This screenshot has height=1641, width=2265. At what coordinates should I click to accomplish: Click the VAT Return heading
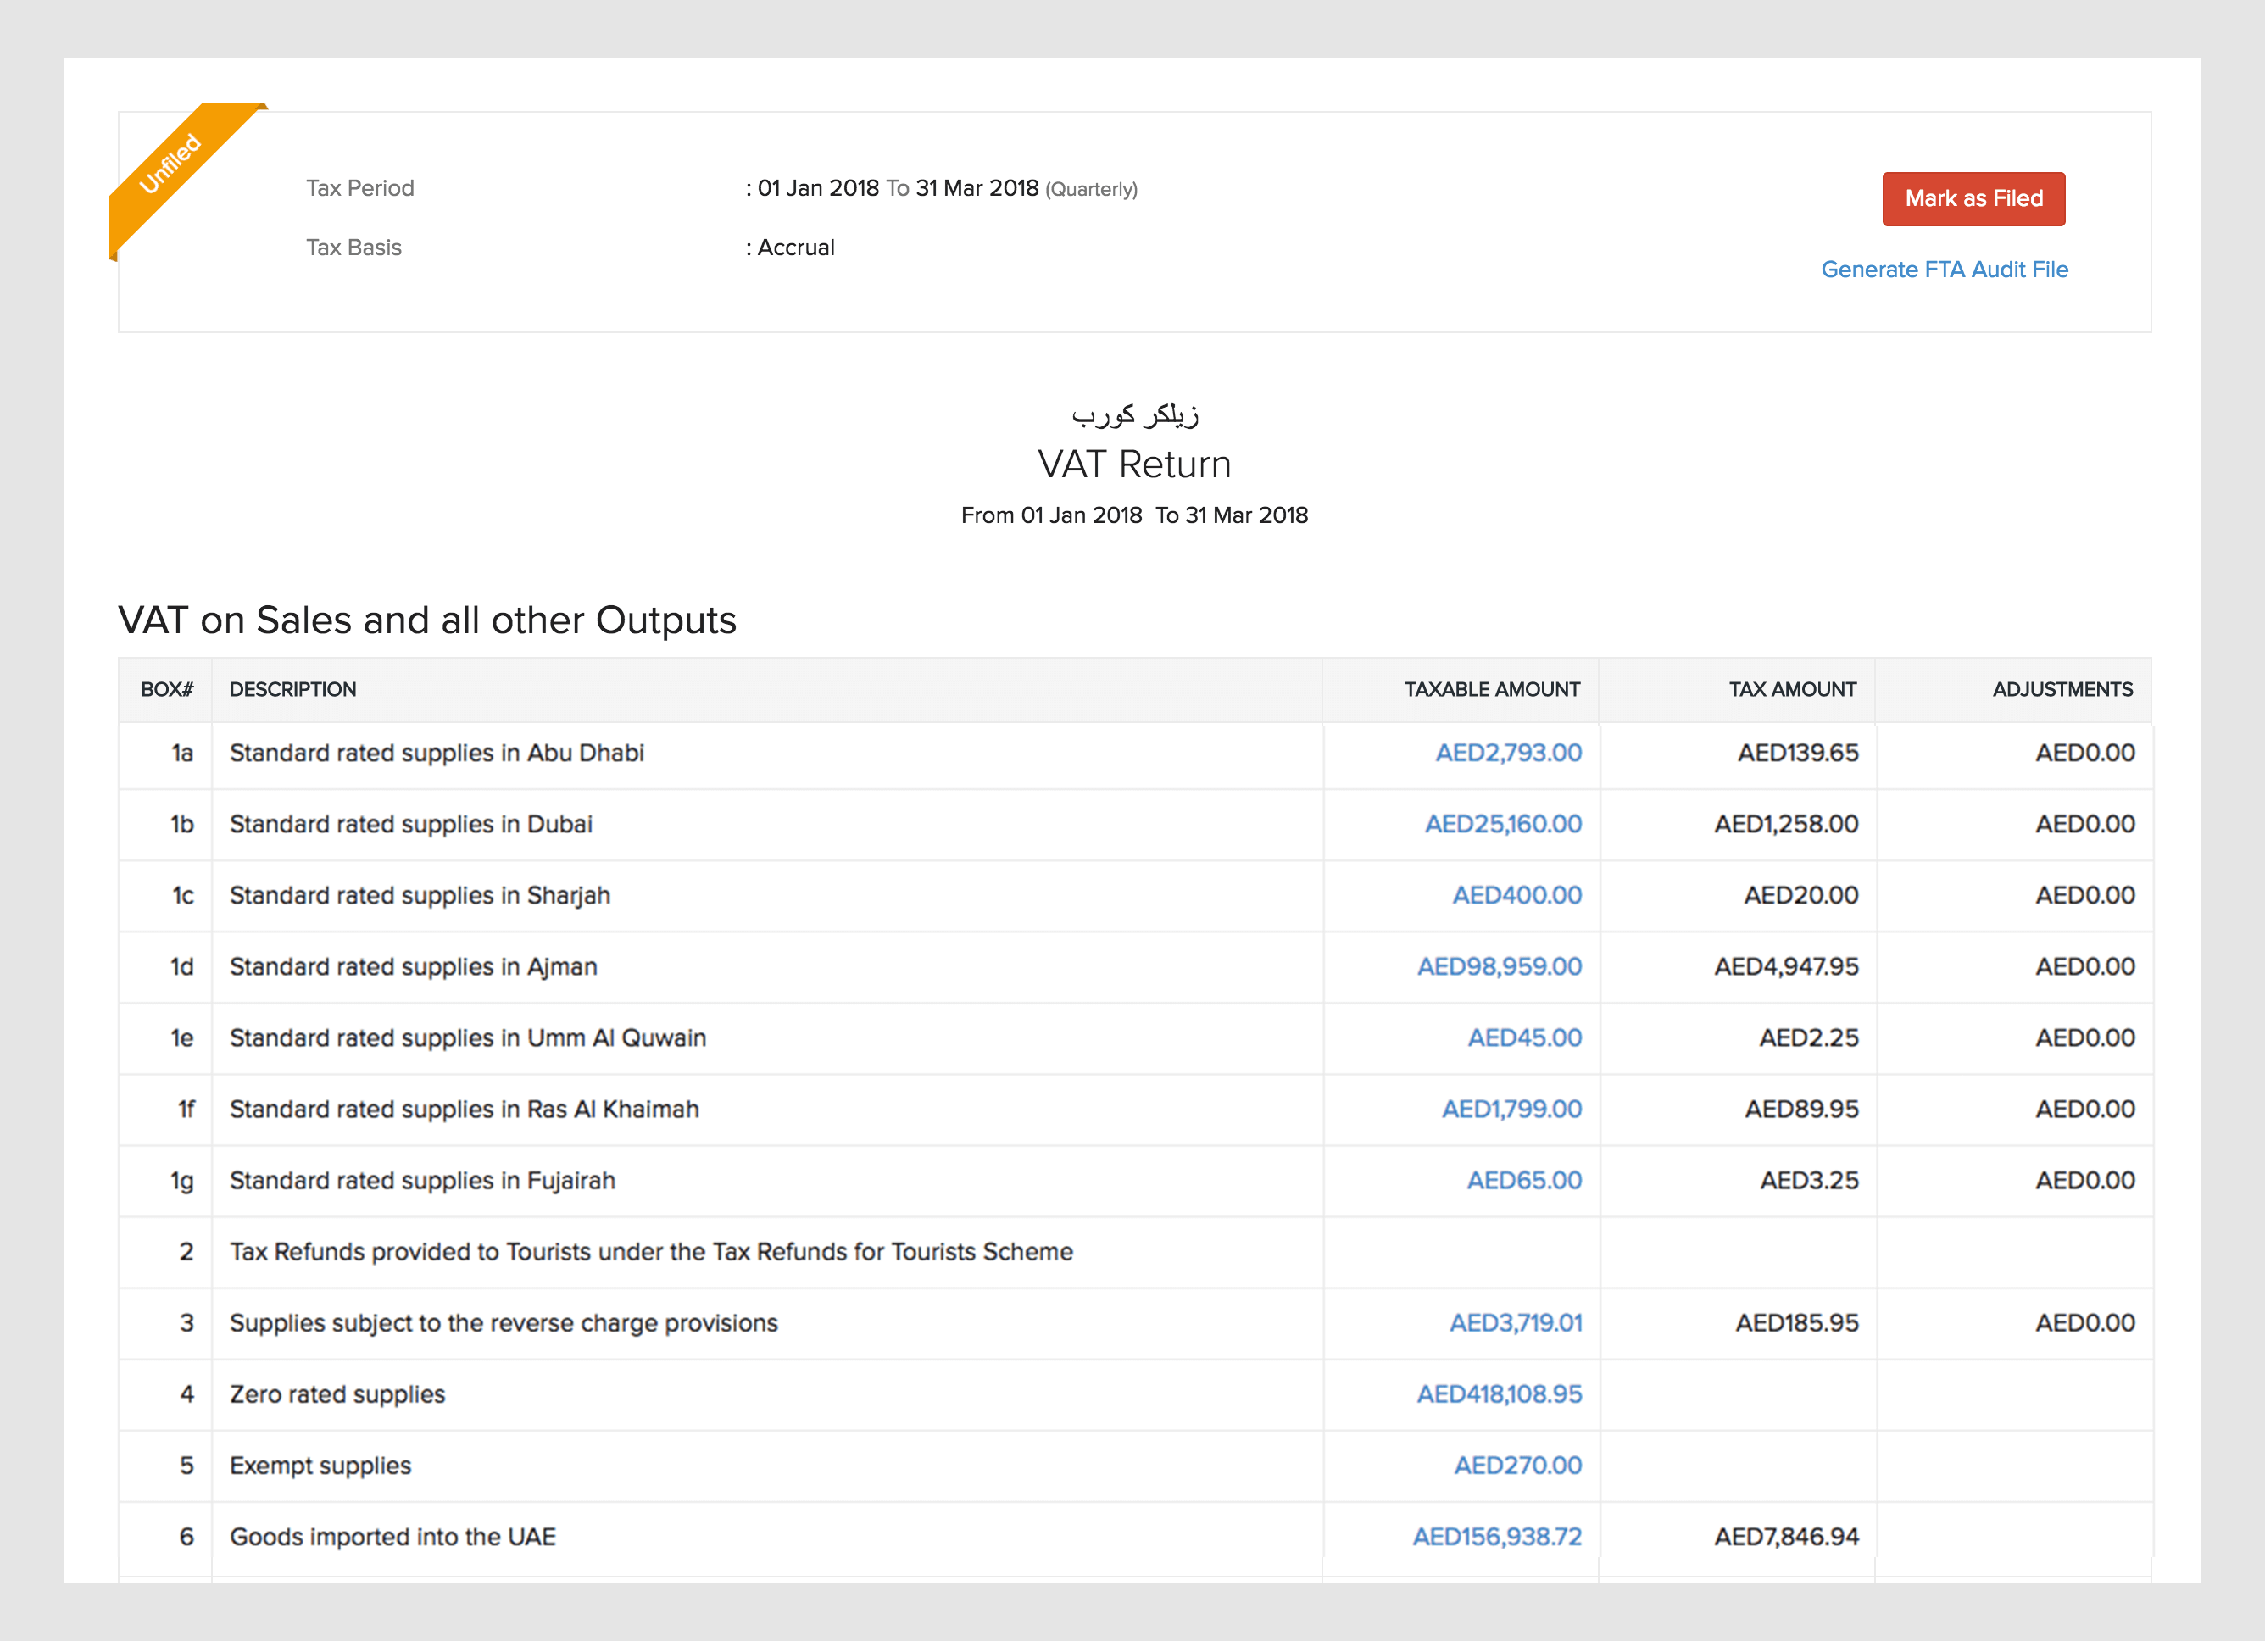(x=1133, y=465)
